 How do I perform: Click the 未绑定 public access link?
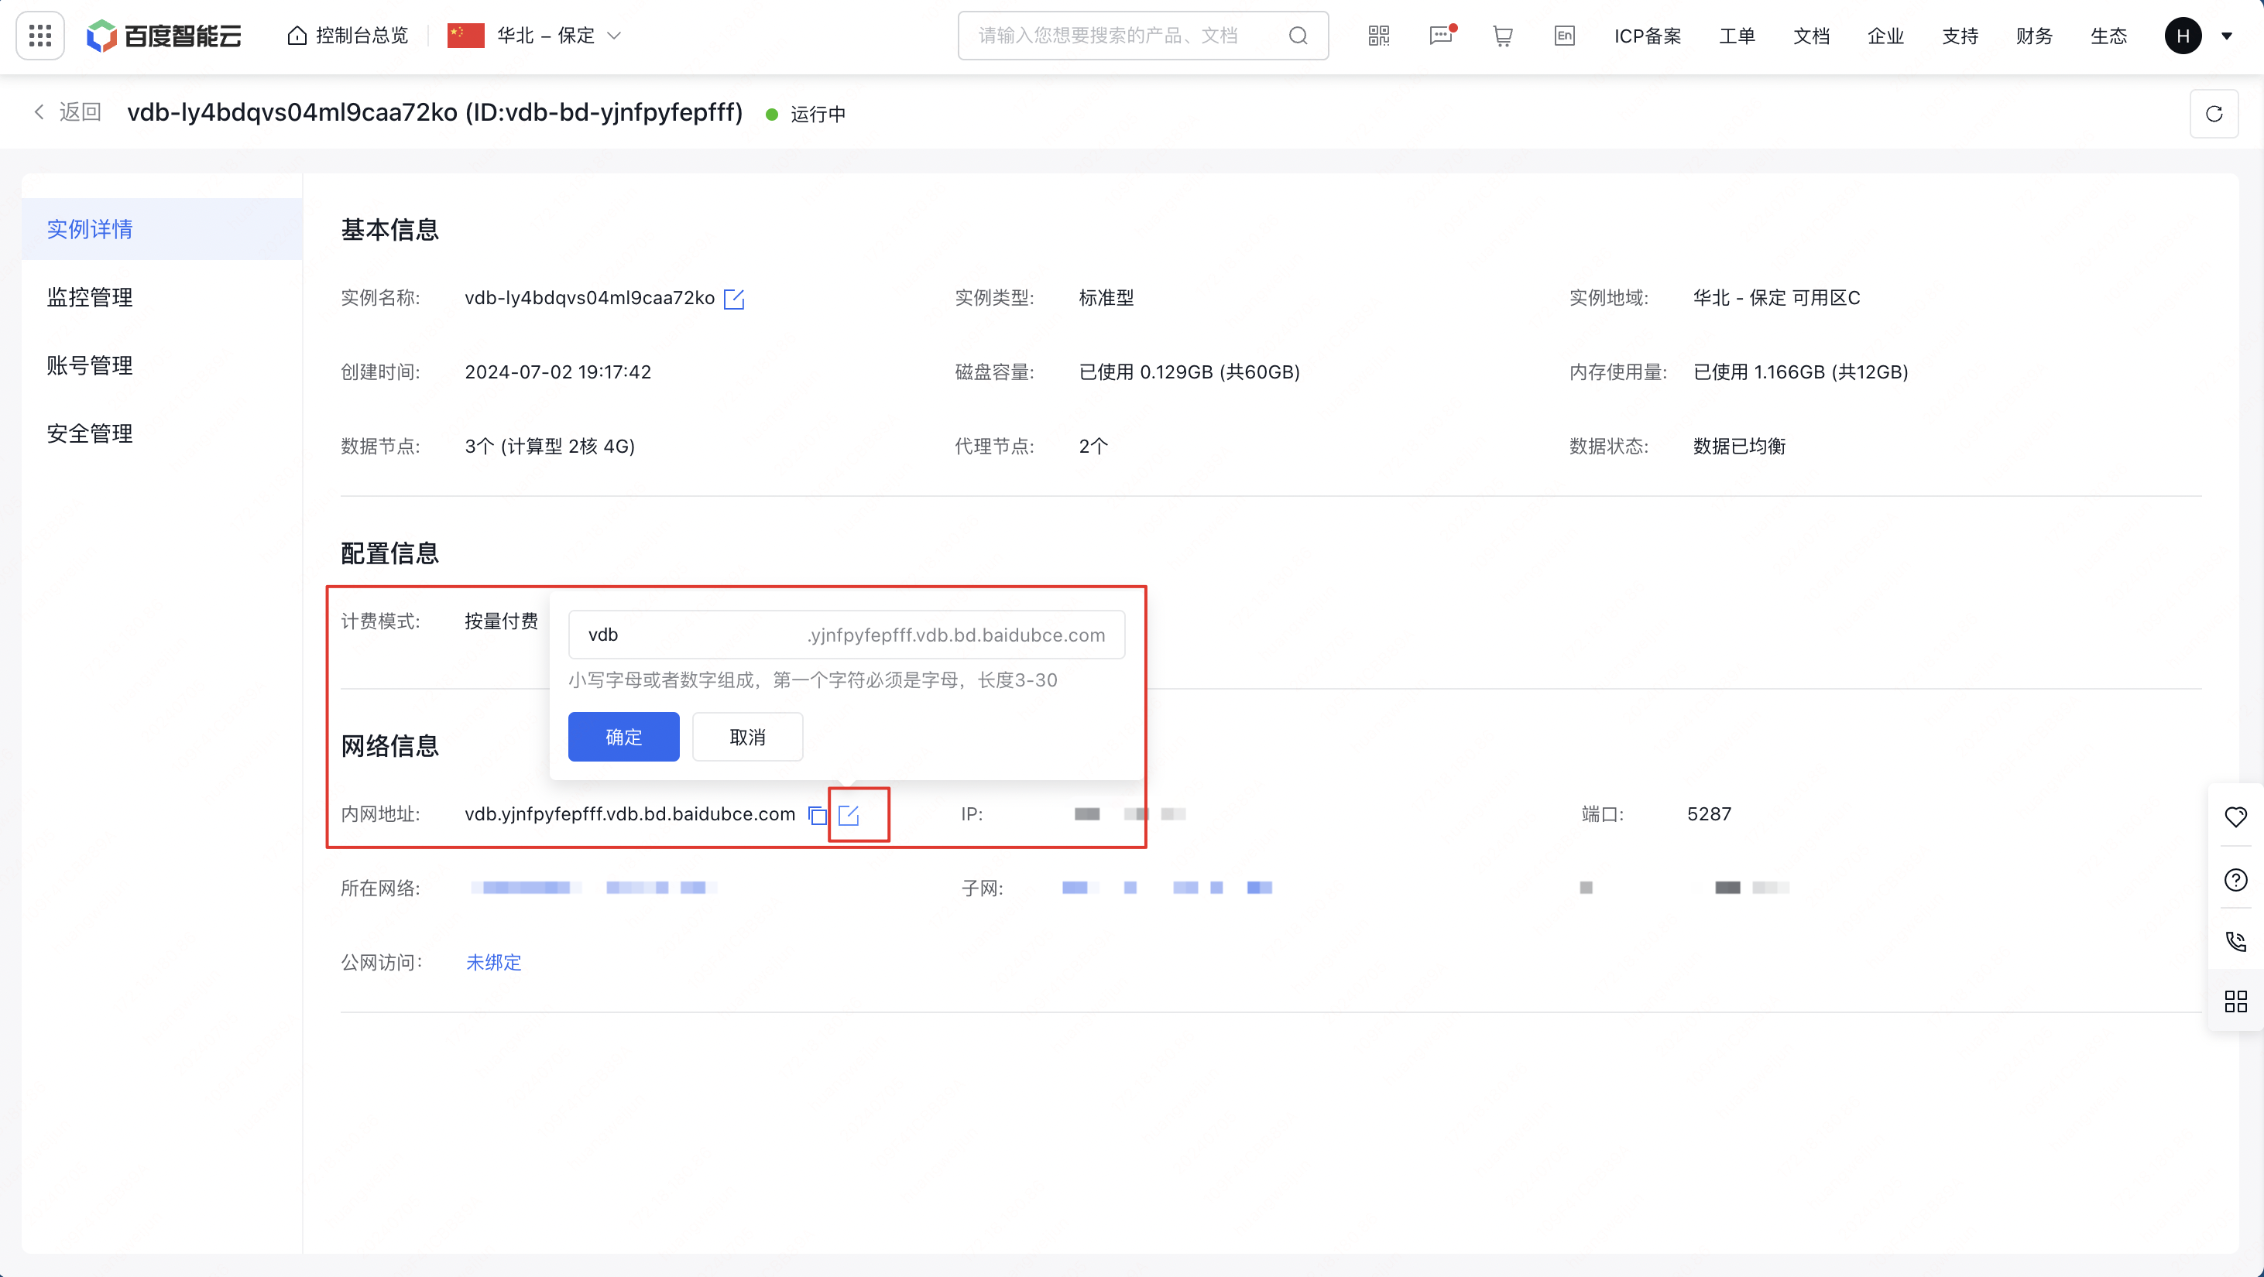(x=493, y=963)
